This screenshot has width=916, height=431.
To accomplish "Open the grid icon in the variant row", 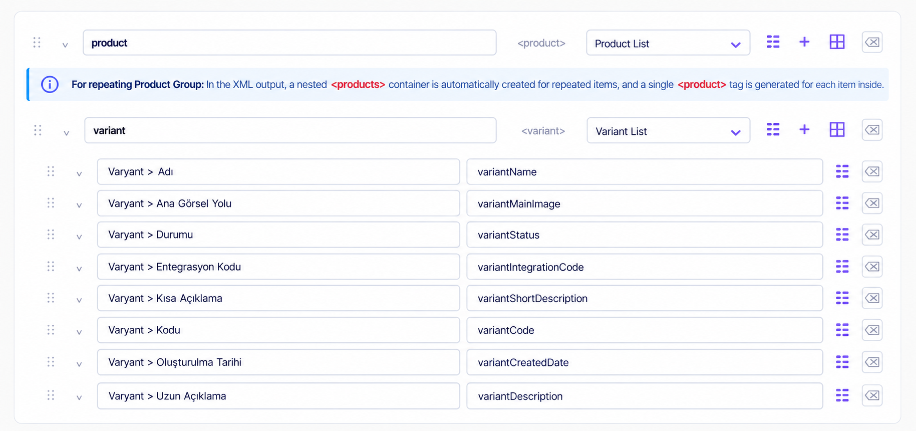I will point(837,130).
